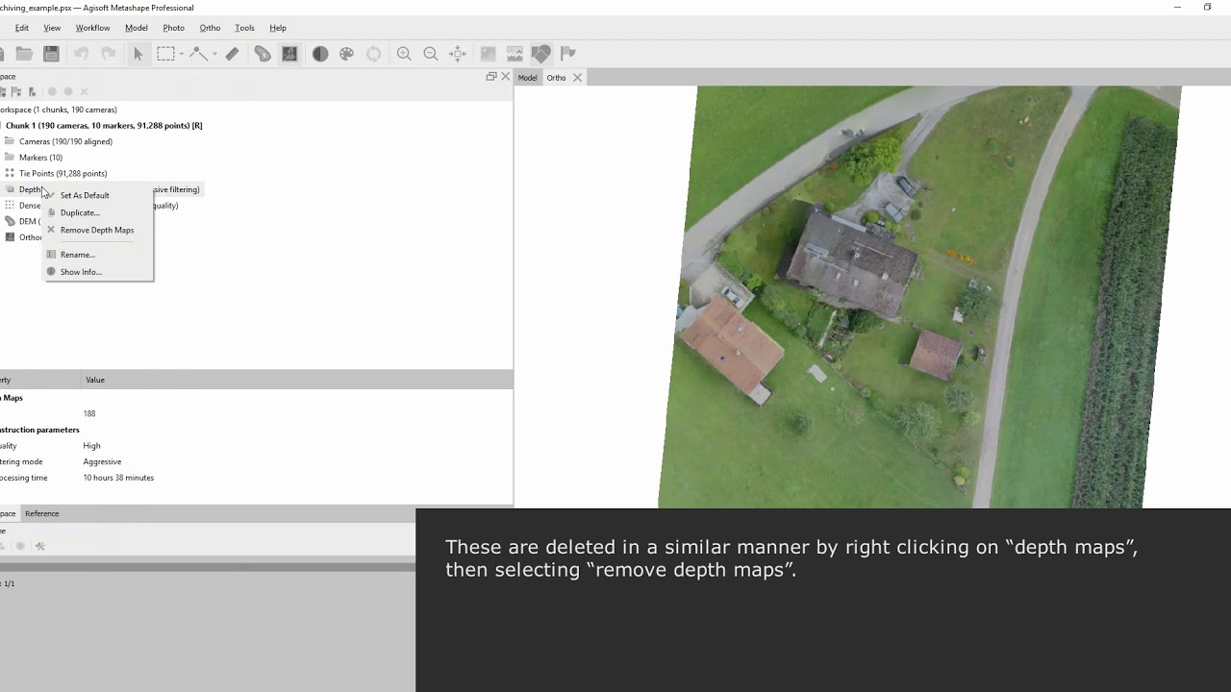This screenshot has height=692, width=1231.
Task: Click the Save project floppy disk icon
Action: click(x=52, y=54)
